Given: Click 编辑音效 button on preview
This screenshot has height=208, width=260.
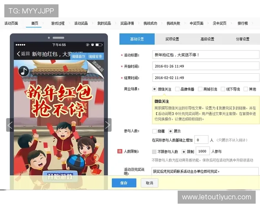Looking at the screenshot, I should (x=78, y=57).
